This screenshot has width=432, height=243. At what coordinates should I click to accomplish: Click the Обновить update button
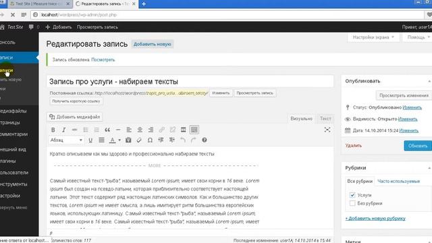point(418,146)
